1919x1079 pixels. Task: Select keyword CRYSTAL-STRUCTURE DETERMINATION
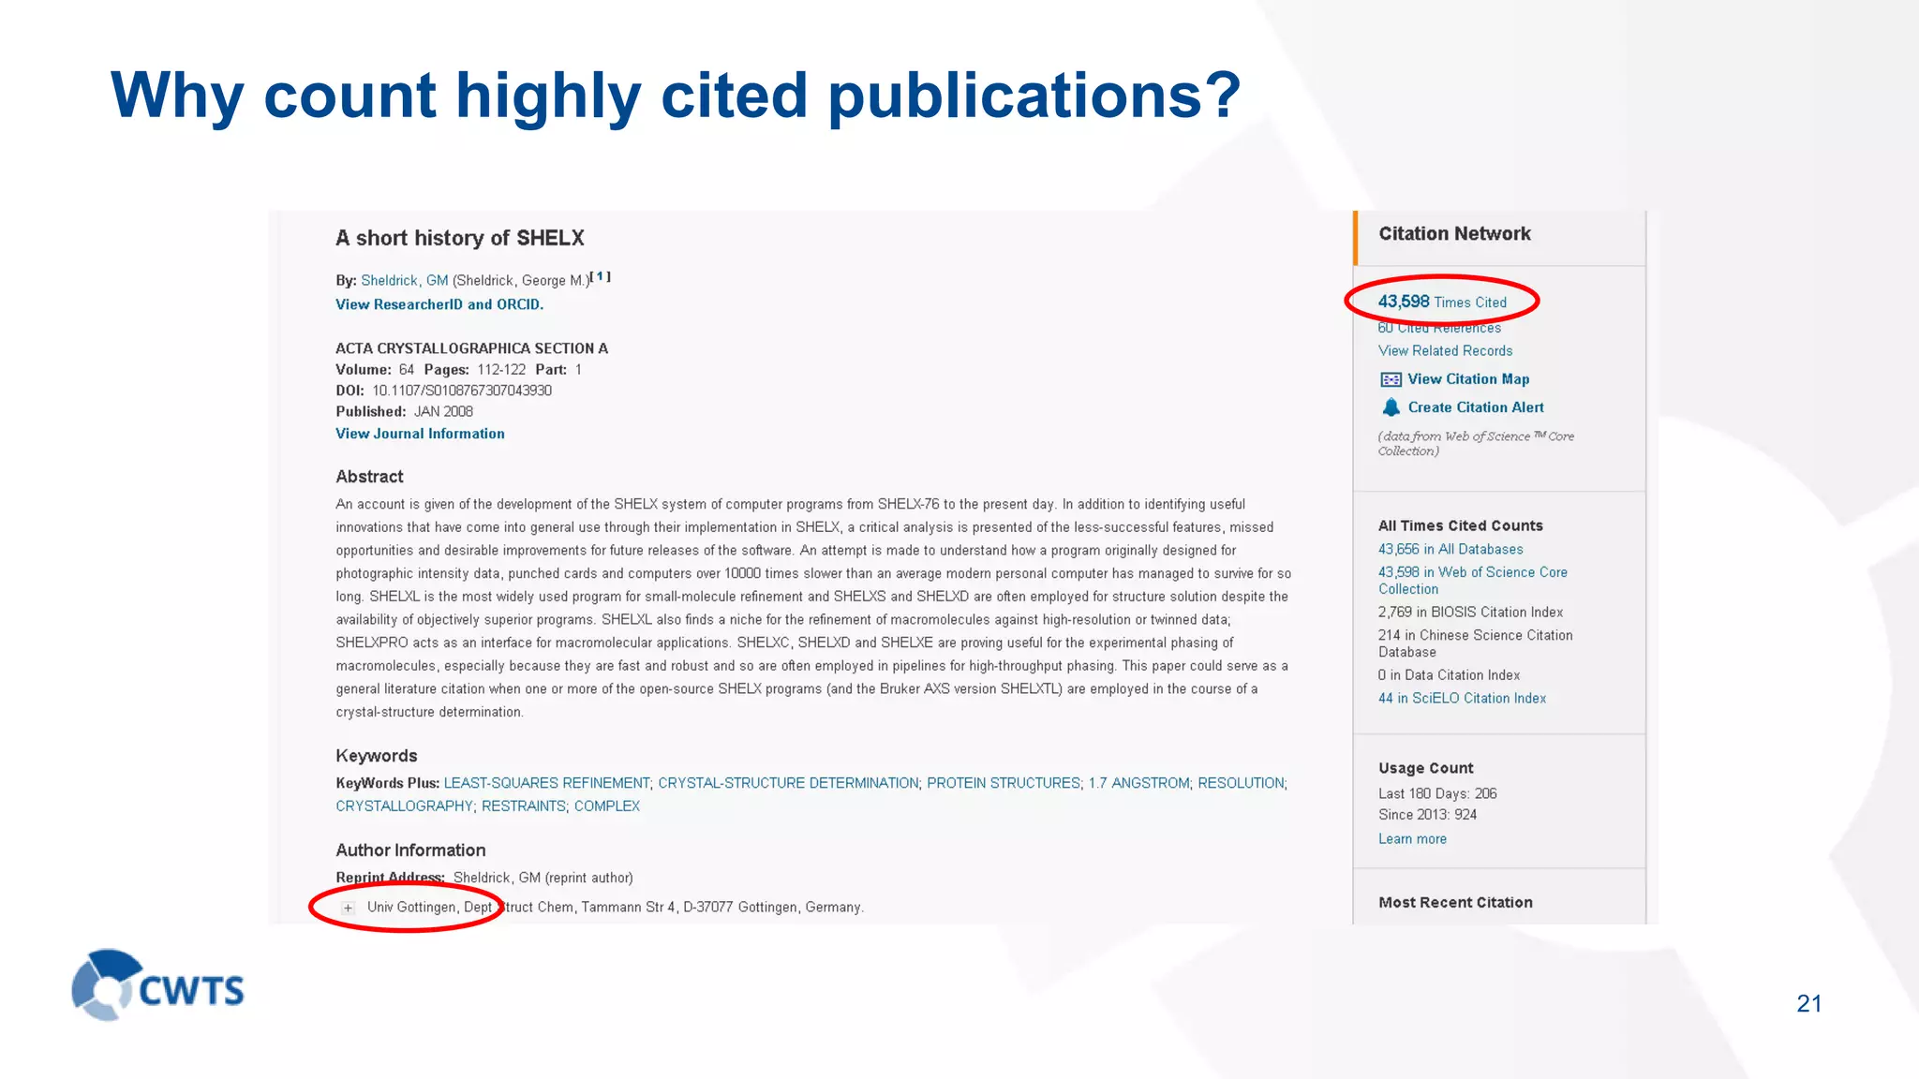point(788,783)
